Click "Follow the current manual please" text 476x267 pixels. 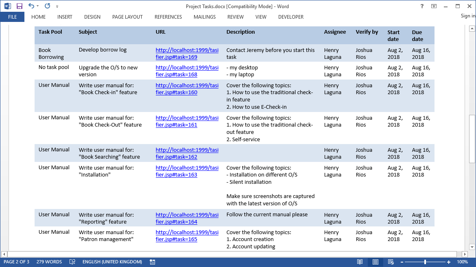(267, 214)
